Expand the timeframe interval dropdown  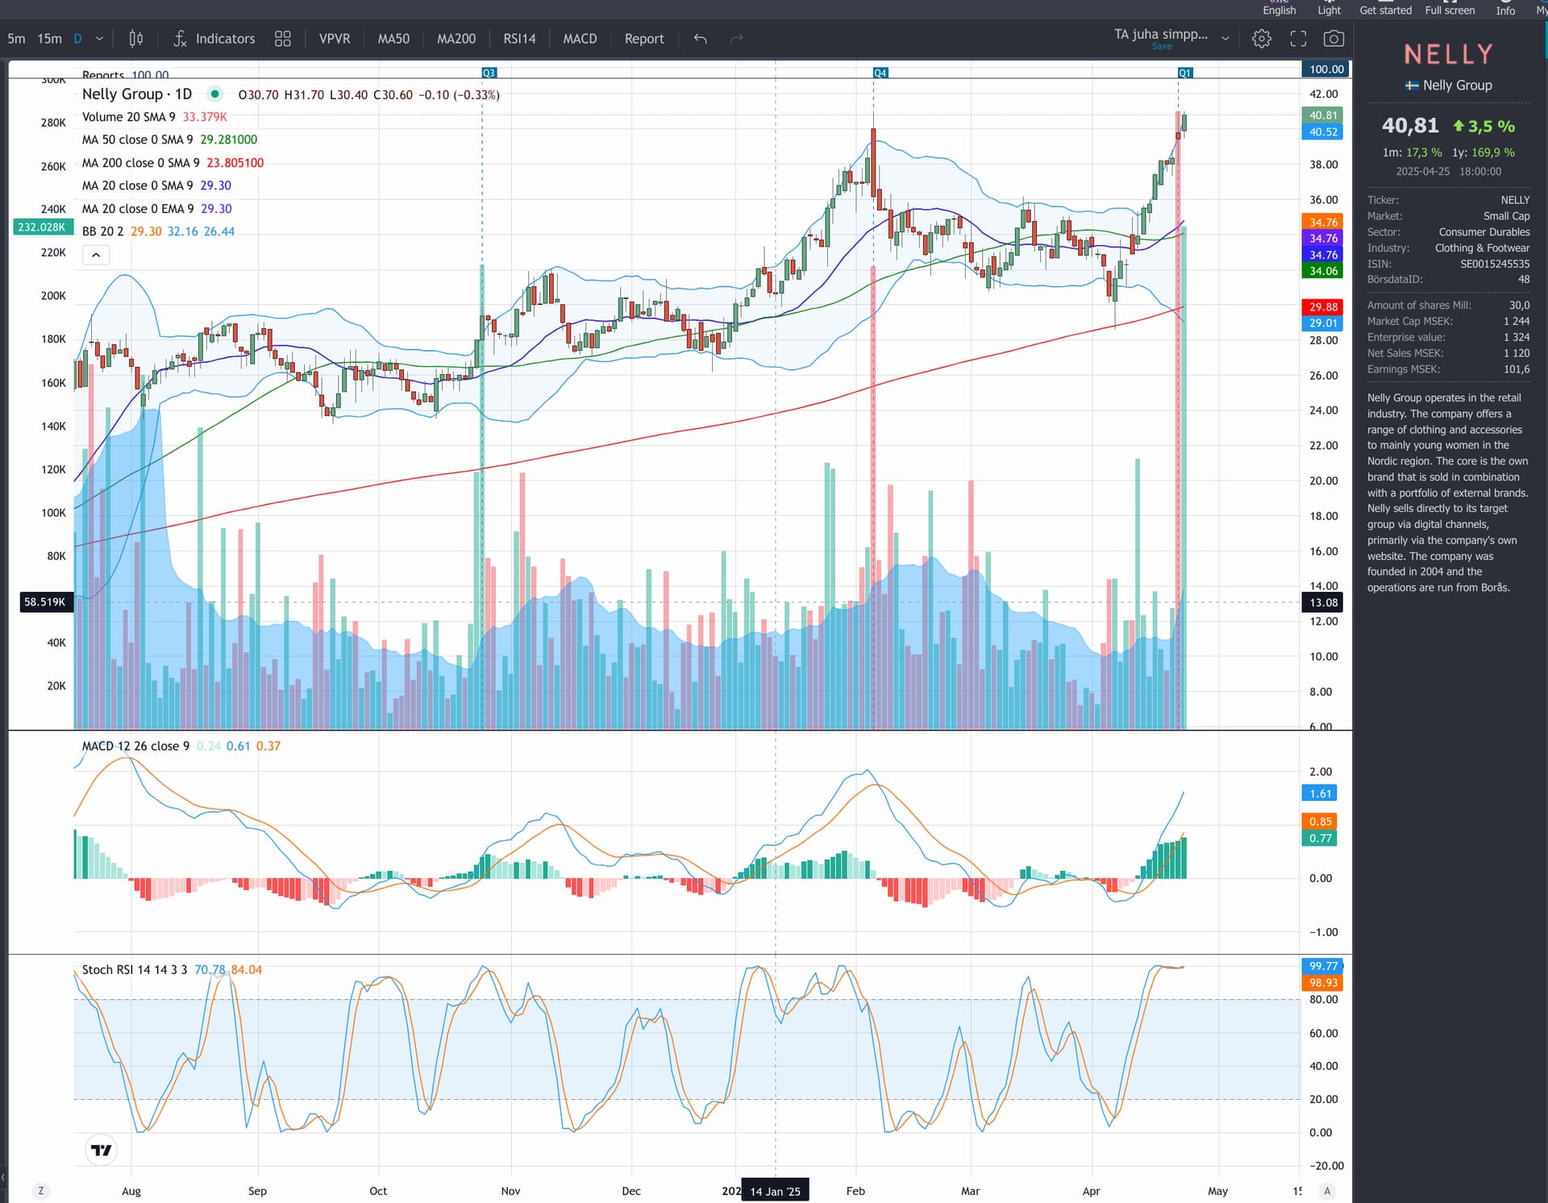tap(99, 39)
